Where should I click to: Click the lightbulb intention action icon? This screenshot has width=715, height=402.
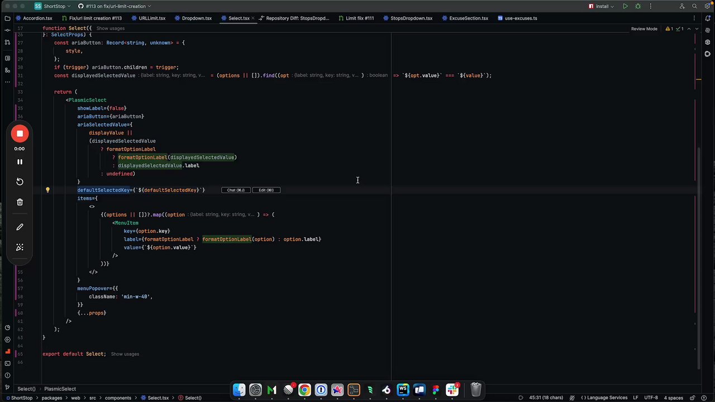click(47, 190)
